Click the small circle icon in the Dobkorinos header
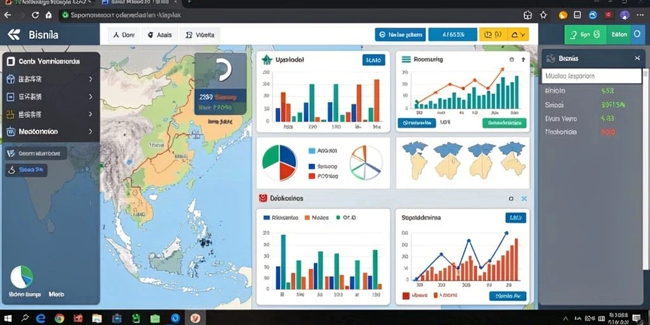The image size is (650, 325). click(x=511, y=199)
